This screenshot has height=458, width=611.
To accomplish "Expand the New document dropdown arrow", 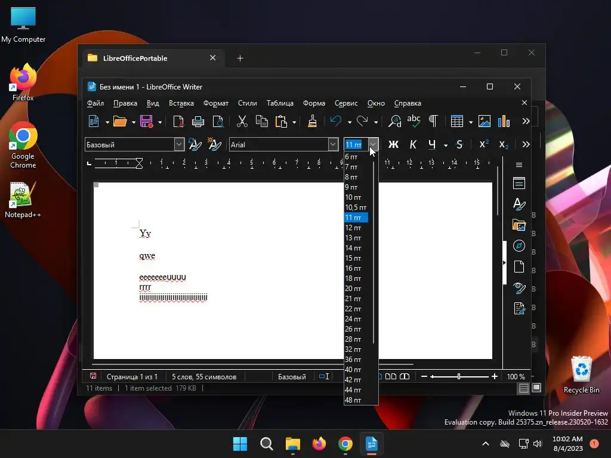I will tap(107, 122).
